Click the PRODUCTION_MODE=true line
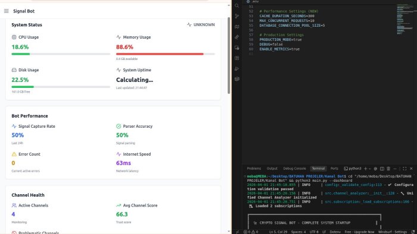Screen dimensions: 417x234 281,39
